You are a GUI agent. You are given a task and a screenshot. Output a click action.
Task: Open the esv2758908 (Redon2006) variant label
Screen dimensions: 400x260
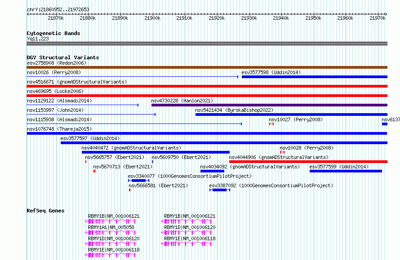pyautogui.click(x=57, y=63)
